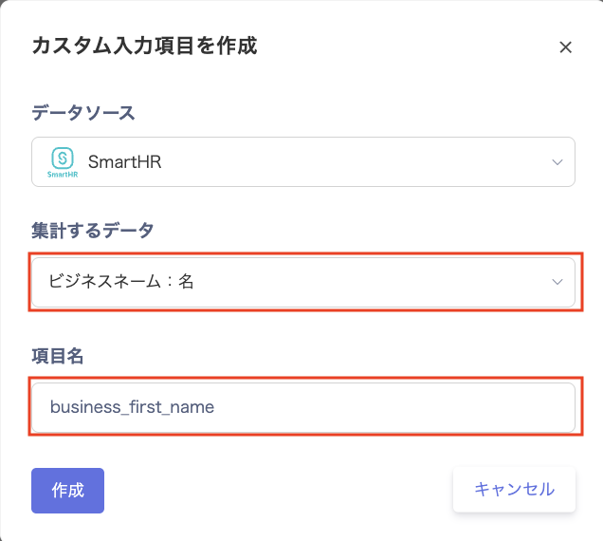Click the blank middle of the データソース combo box
The width and height of the screenshot is (603, 541).
point(354,161)
